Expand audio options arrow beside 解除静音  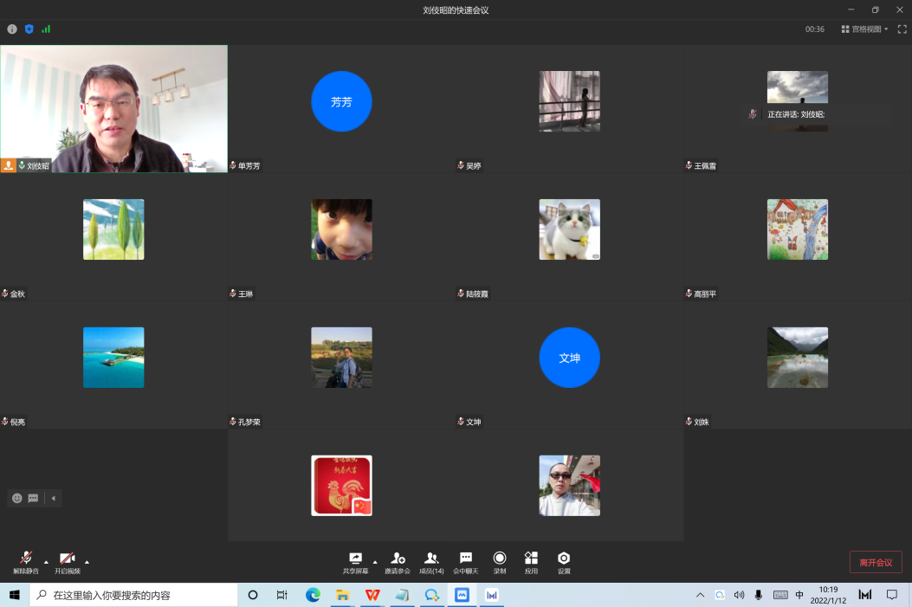(x=46, y=561)
